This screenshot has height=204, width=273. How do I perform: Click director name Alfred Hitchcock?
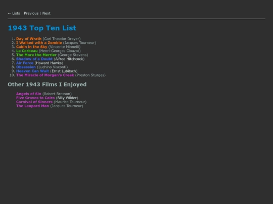pos(69,59)
